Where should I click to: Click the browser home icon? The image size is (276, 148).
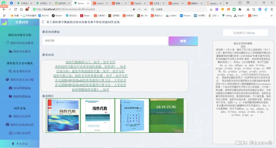[x=21, y=9]
